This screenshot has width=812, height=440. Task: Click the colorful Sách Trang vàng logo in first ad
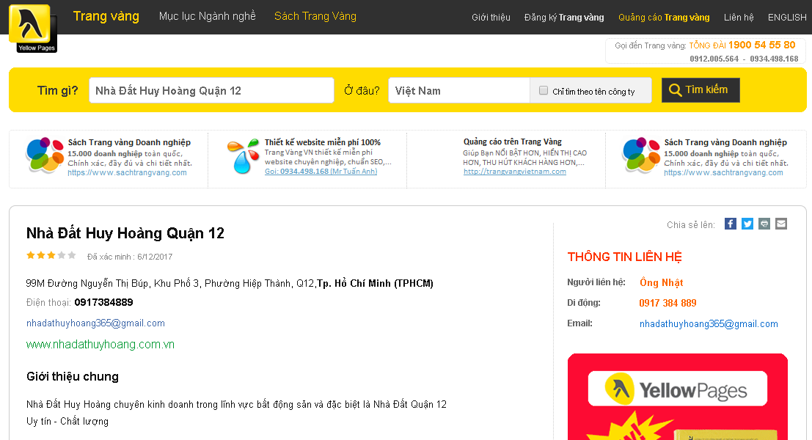point(45,155)
